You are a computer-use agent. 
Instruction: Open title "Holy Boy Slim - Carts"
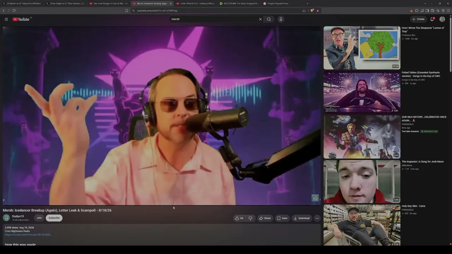pos(414,206)
